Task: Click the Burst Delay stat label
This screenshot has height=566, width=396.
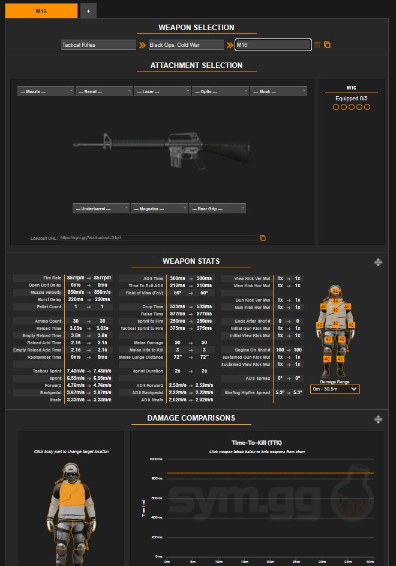Action: 50,300
